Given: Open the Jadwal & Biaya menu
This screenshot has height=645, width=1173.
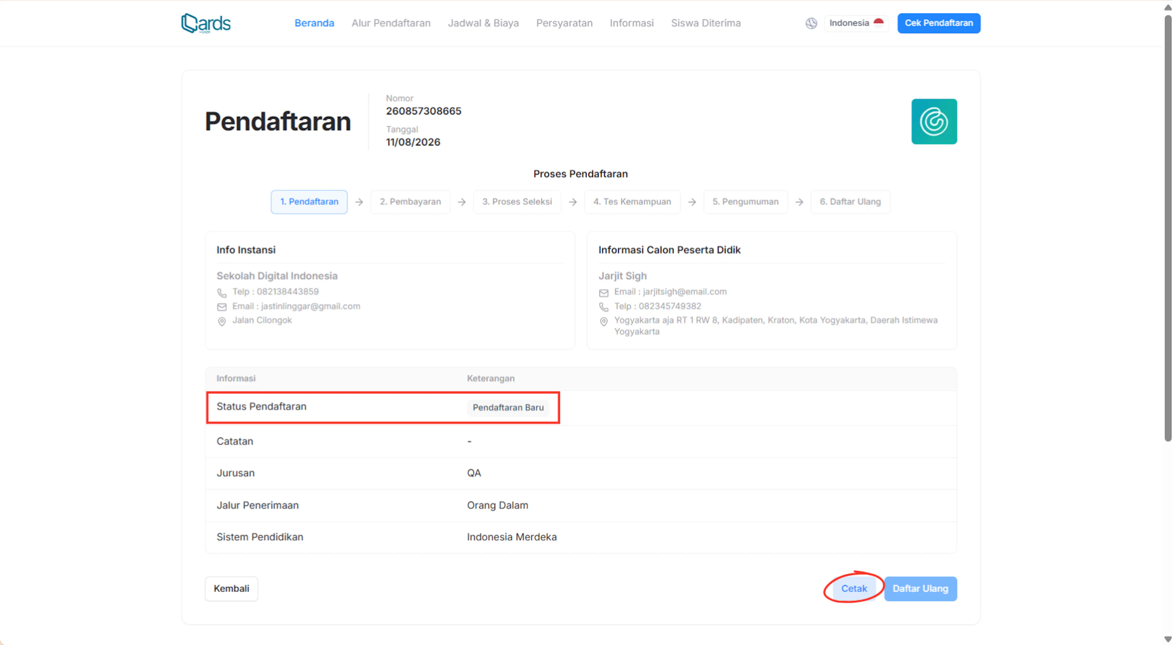Looking at the screenshot, I should click(x=483, y=23).
